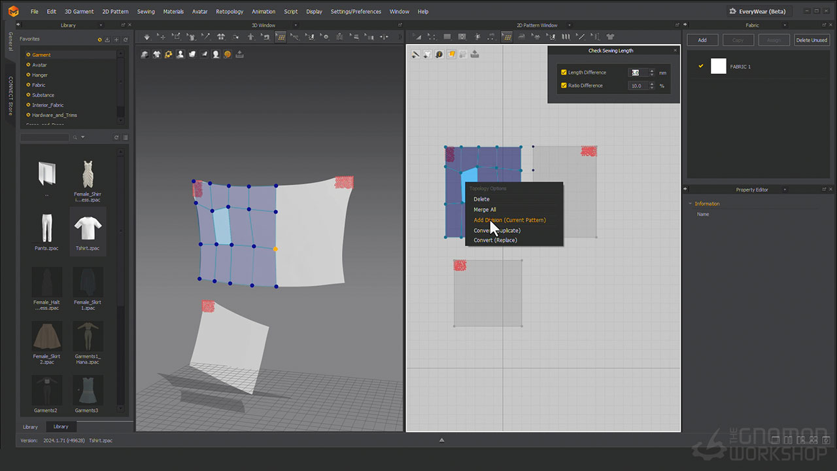Open the Retopology menu
This screenshot has height=471, width=837.
pyautogui.click(x=230, y=11)
